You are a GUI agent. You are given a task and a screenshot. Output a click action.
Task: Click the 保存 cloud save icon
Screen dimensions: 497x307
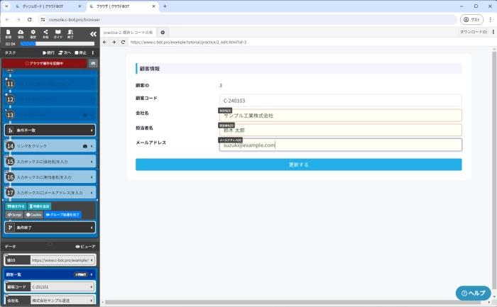pos(21,33)
